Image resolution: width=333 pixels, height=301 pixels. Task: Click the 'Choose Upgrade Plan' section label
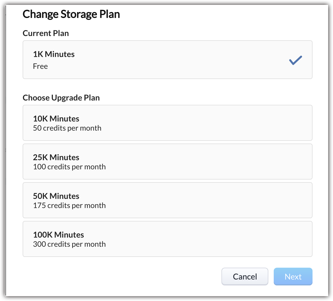pos(61,98)
